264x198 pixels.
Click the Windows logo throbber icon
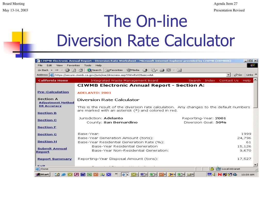pos(252,65)
